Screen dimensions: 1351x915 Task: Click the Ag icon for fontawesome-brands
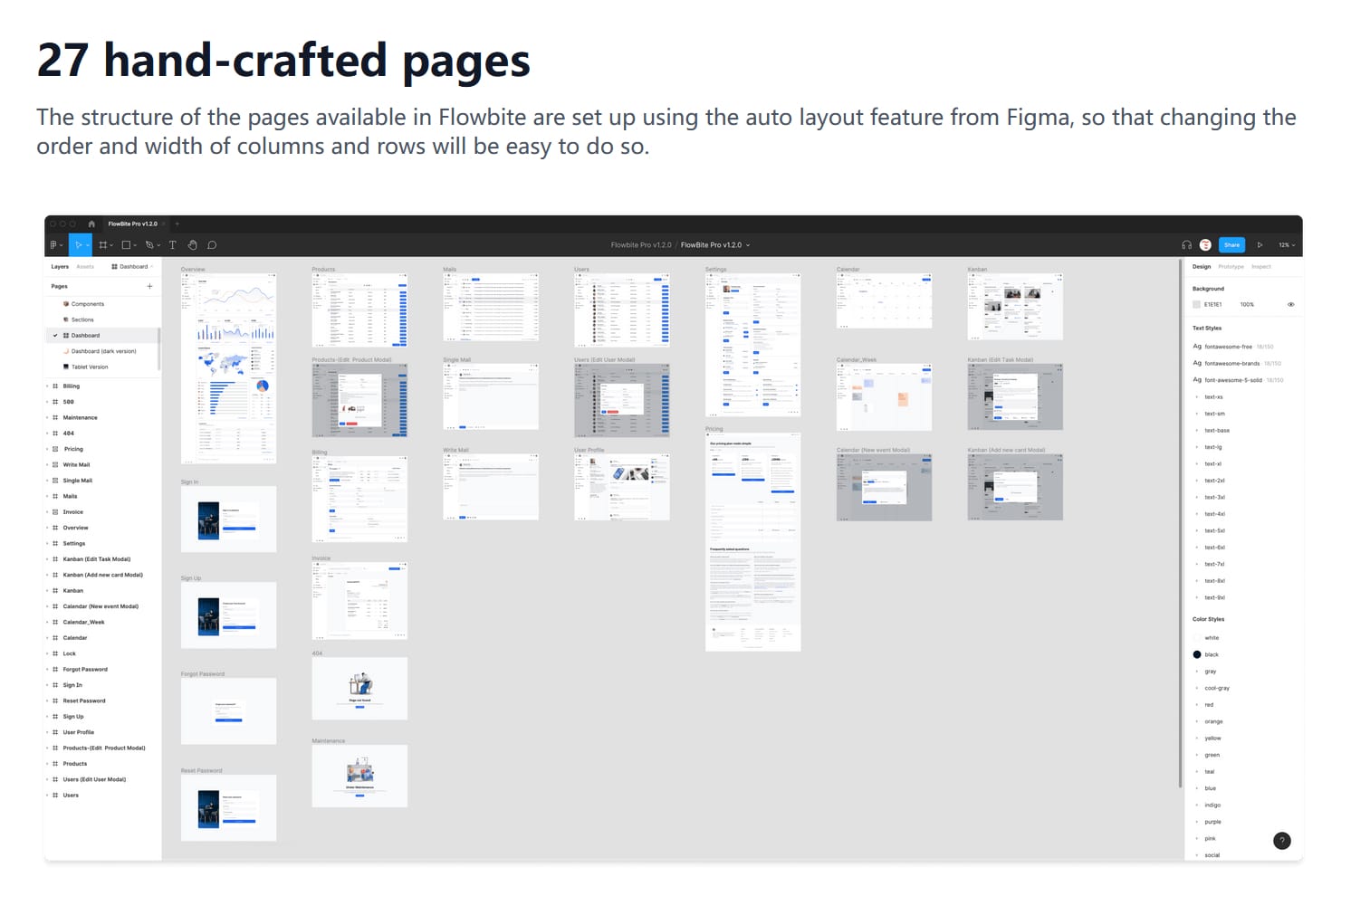click(1197, 363)
